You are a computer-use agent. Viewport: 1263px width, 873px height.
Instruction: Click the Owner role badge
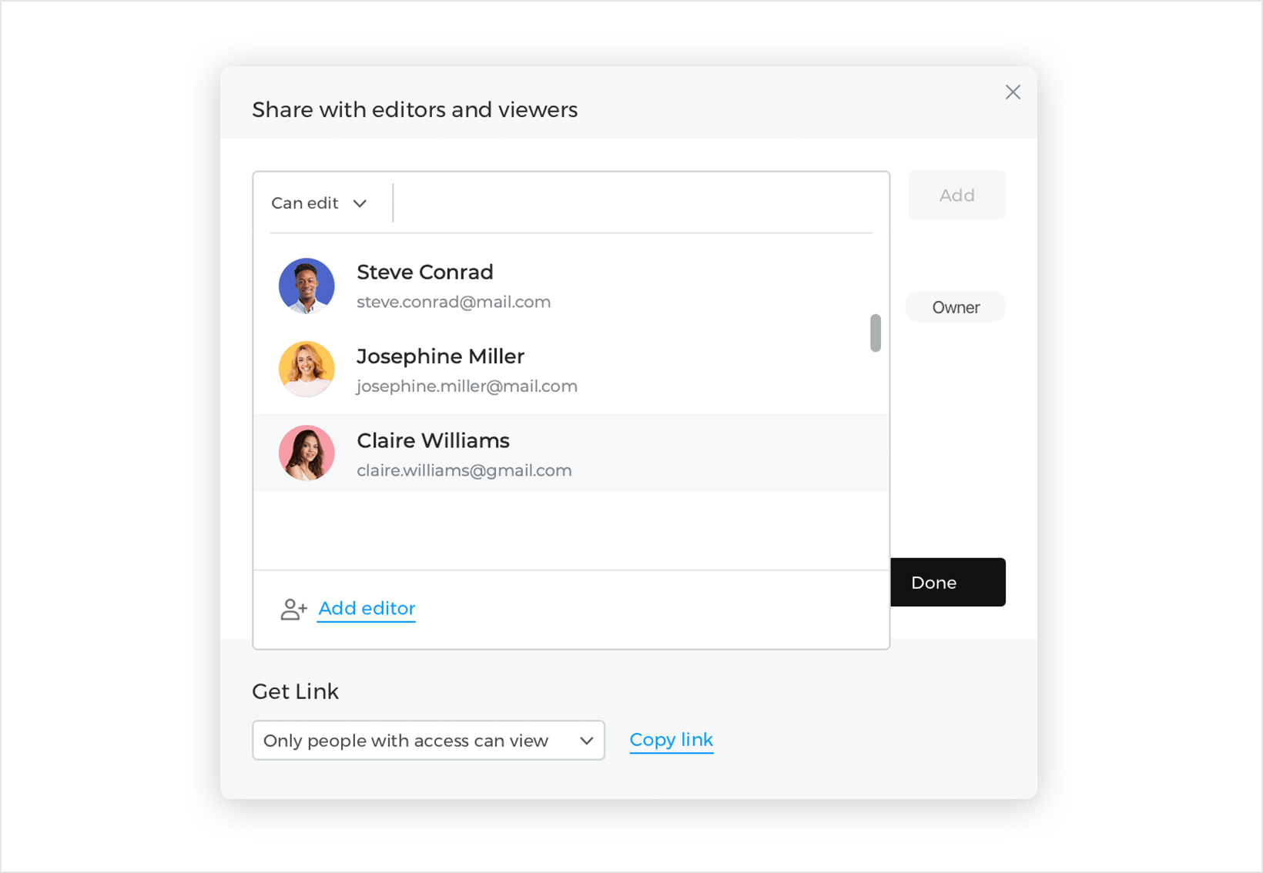956,307
